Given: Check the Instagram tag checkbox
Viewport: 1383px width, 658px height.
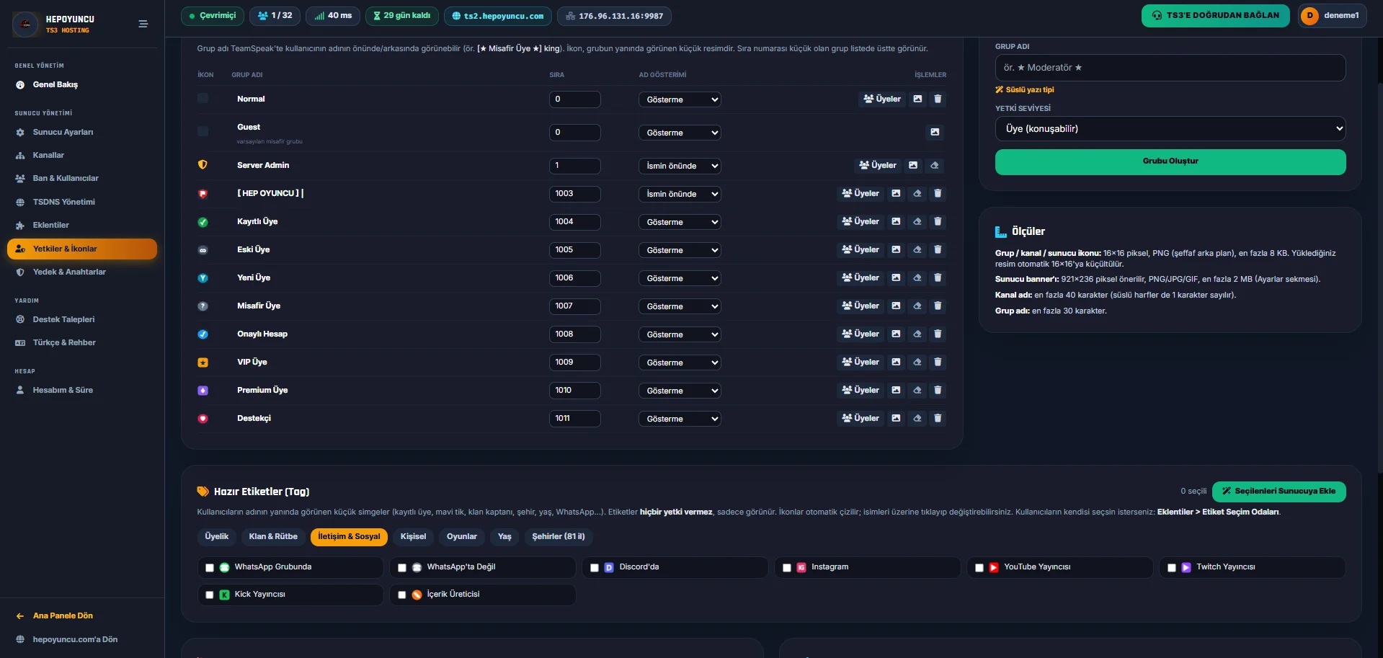Looking at the screenshot, I should [787, 568].
